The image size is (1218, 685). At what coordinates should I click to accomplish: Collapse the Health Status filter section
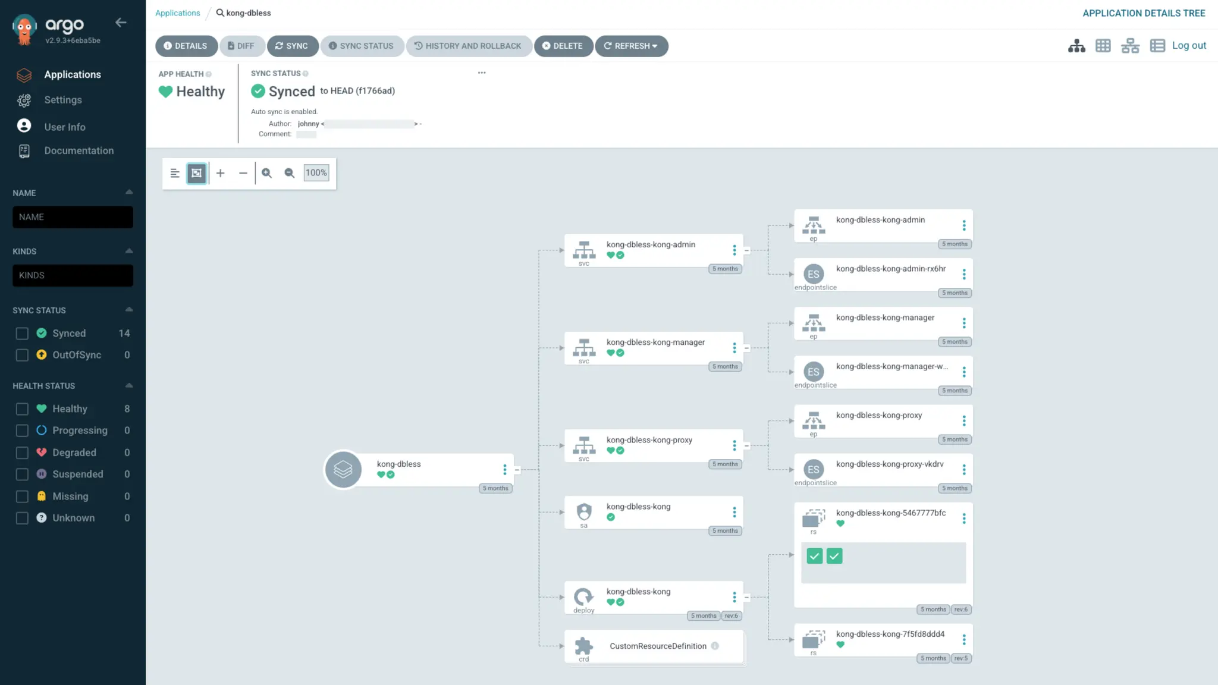(x=128, y=386)
